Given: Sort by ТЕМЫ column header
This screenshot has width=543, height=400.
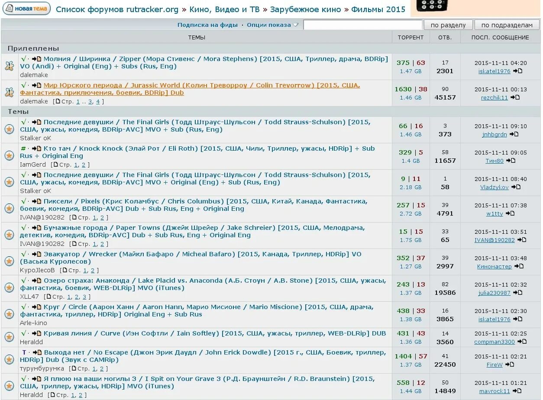Looking at the screenshot, I should 197,37.
